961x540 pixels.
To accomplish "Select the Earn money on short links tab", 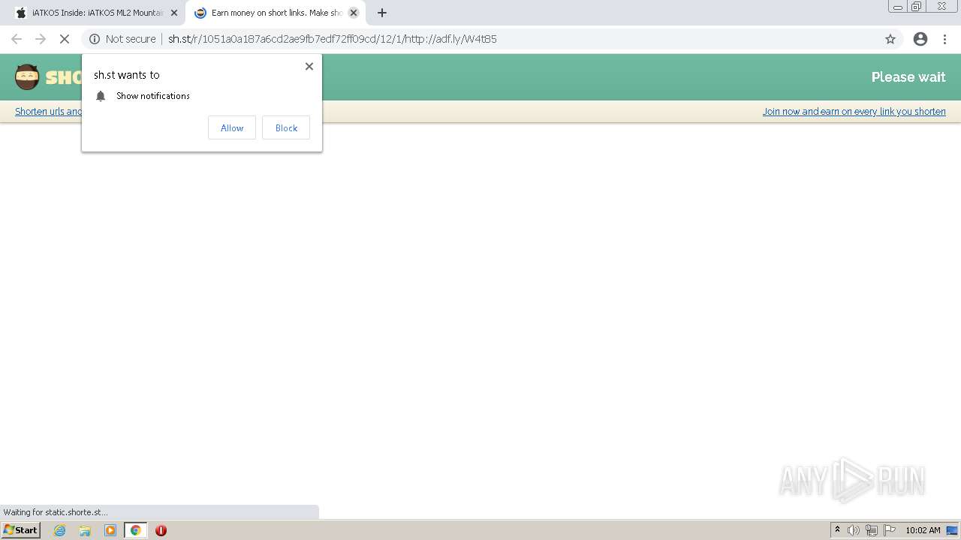I will point(276,13).
